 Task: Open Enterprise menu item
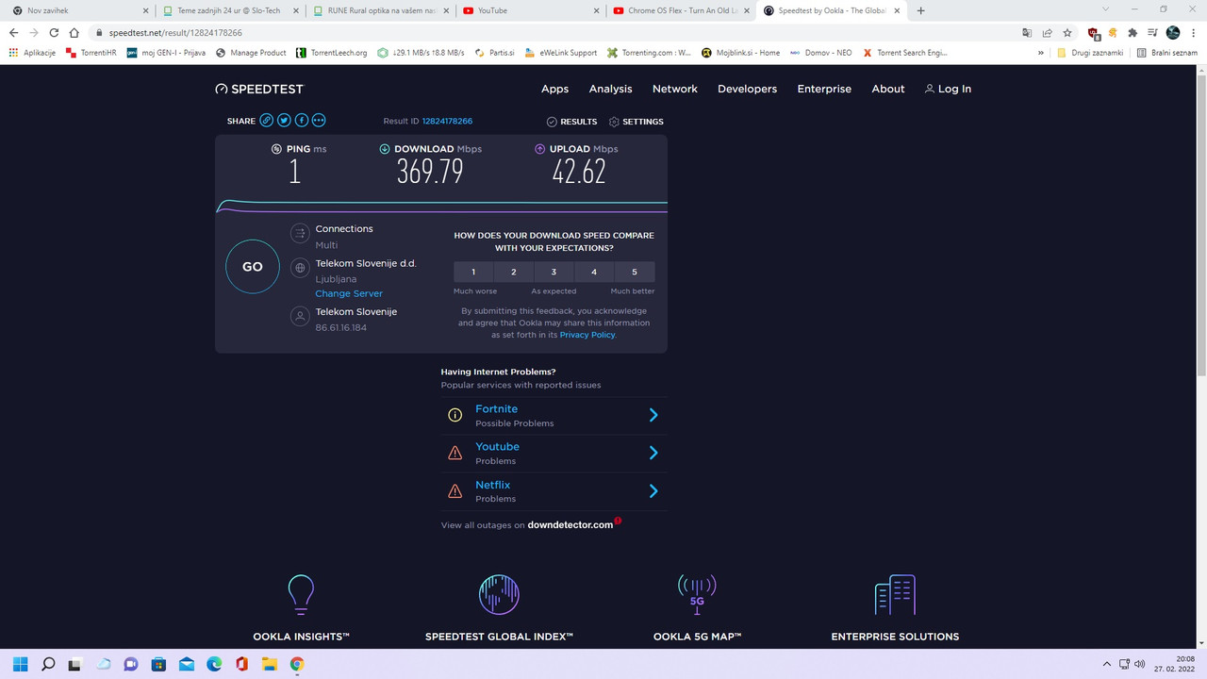pos(824,89)
